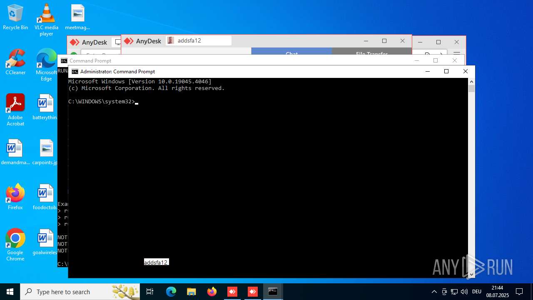
Task: Open the volume control tray icon
Action: tap(464, 292)
